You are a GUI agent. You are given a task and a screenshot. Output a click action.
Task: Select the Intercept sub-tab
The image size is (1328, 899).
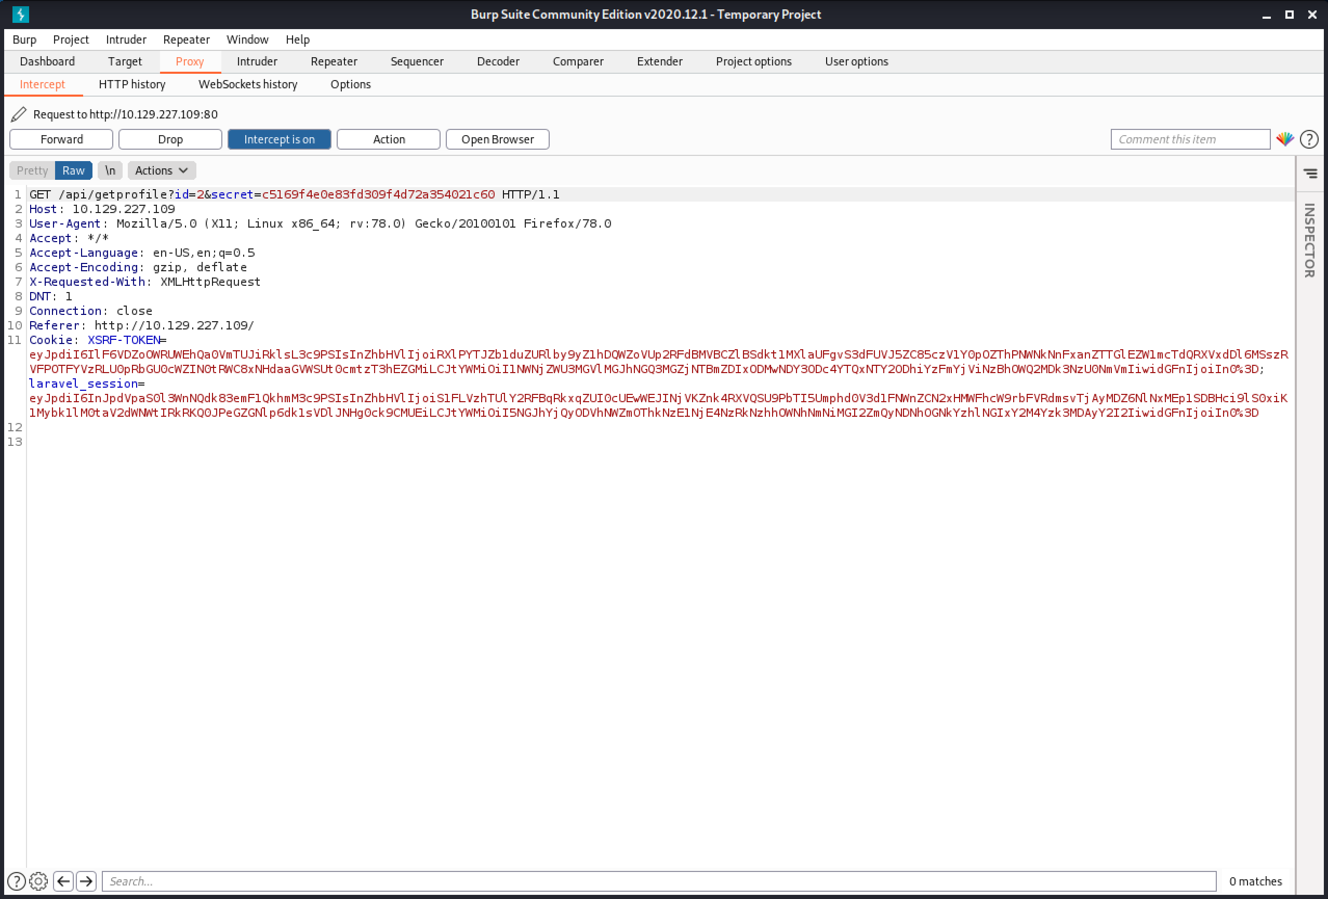[x=43, y=84]
